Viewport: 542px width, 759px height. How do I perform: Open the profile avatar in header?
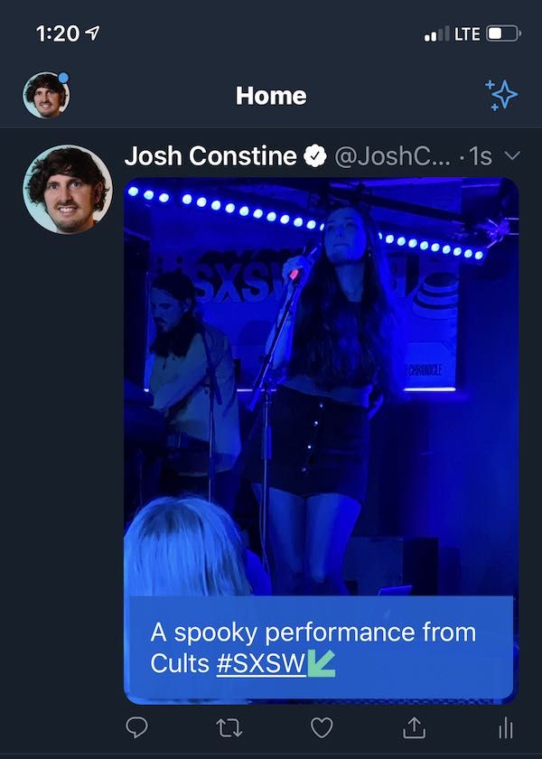[46, 95]
